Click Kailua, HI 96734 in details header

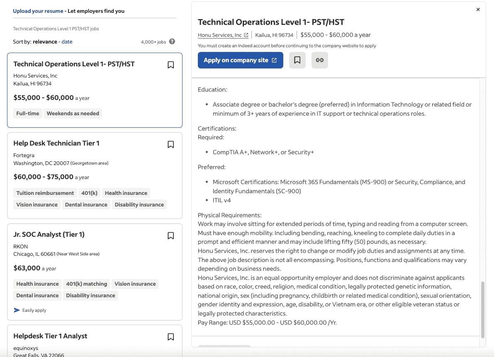click(274, 35)
